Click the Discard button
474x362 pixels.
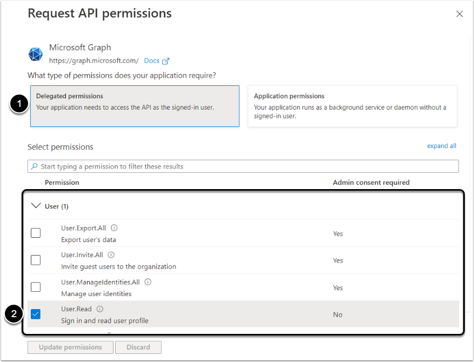tap(138, 347)
